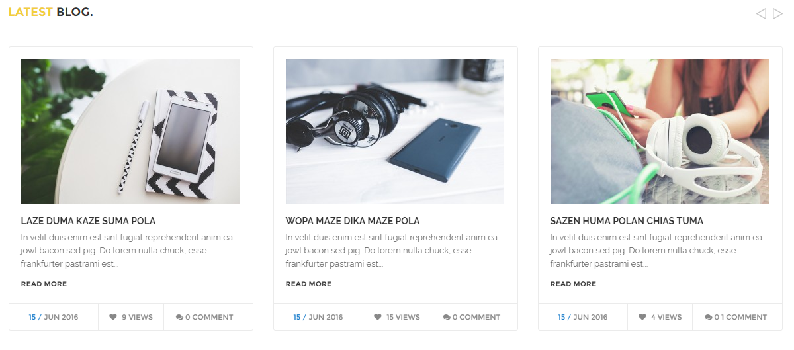
Task: Click the comment bubble icon in second post
Action: [447, 317]
